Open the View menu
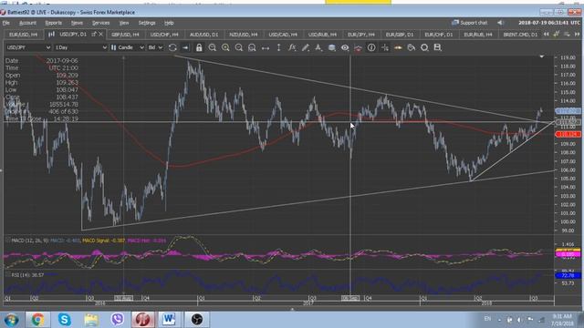The height and width of the screenshot is (328, 584). pos(124,23)
